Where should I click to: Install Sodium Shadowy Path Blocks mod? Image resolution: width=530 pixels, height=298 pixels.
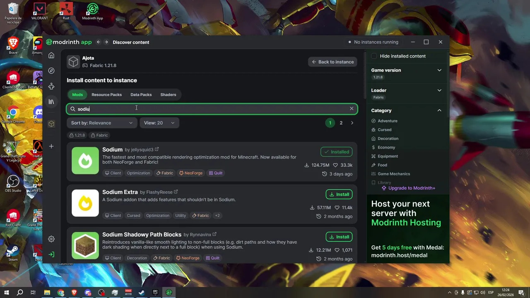tap(339, 237)
